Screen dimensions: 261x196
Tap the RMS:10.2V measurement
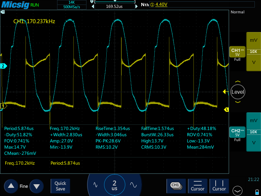coord(107,147)
